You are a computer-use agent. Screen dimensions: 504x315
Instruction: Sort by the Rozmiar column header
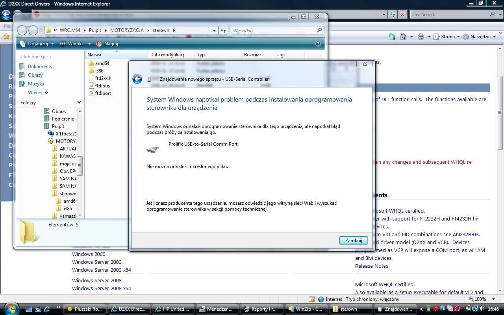(x=257, y=55)
